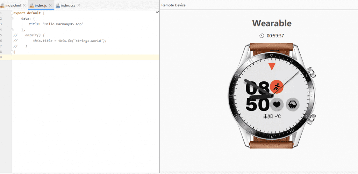Click the title string "Hello HarmonyOS App"
Screen dimensions: 358x174
(x=63, y=24)
